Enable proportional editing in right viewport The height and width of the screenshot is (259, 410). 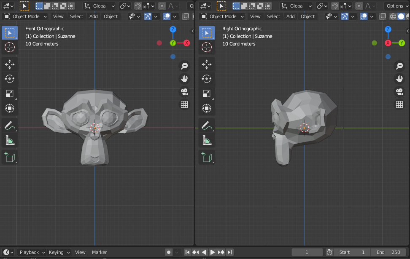pyautogui.click(x=359, y=6)
